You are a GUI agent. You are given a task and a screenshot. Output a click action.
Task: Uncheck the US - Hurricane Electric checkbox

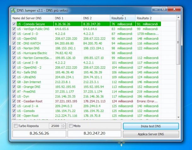click(x=14, y=53)
